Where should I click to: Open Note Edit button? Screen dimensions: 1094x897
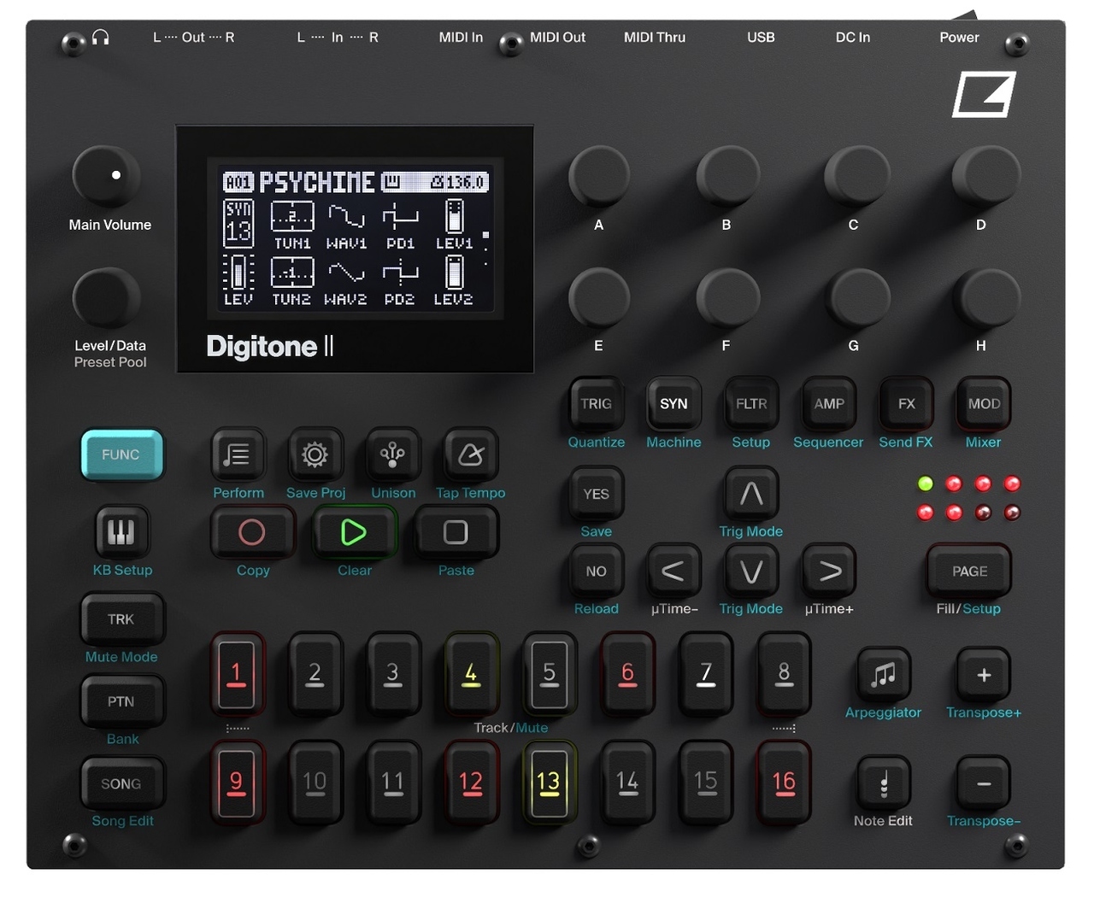pyautogui.click(x=883, y=783)
